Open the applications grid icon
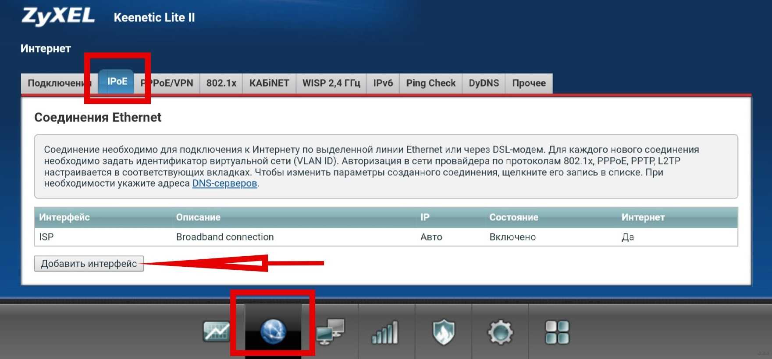The image size is (772, 359). (557, 332)
